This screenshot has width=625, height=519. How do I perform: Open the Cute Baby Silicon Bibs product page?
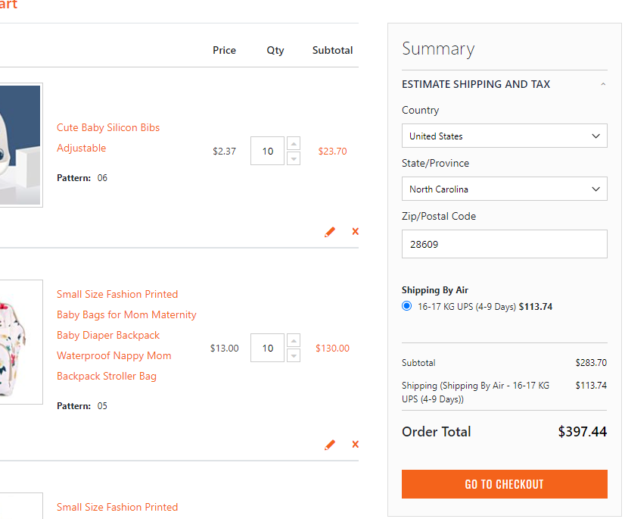pyautogui.click(x=108, y=127)
